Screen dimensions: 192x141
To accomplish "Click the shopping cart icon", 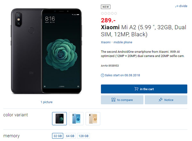I will point(136,89).
